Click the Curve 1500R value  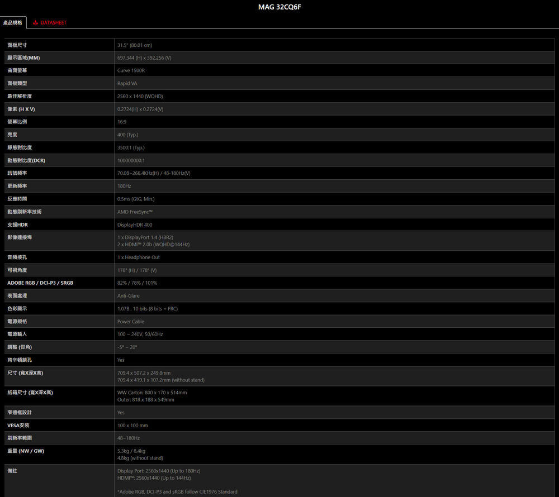[131, 71]
